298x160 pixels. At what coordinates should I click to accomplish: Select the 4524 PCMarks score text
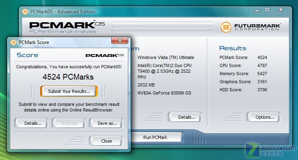click(68, 77)
